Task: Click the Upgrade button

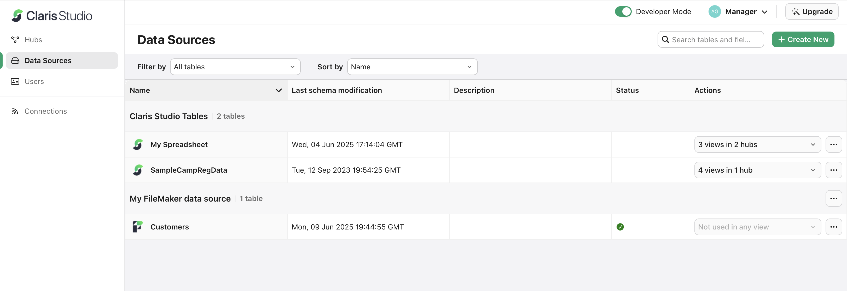Action: 811,11
